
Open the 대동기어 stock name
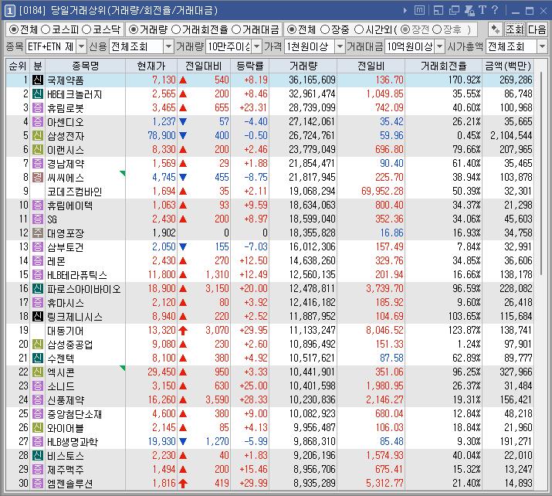(66, 331)
